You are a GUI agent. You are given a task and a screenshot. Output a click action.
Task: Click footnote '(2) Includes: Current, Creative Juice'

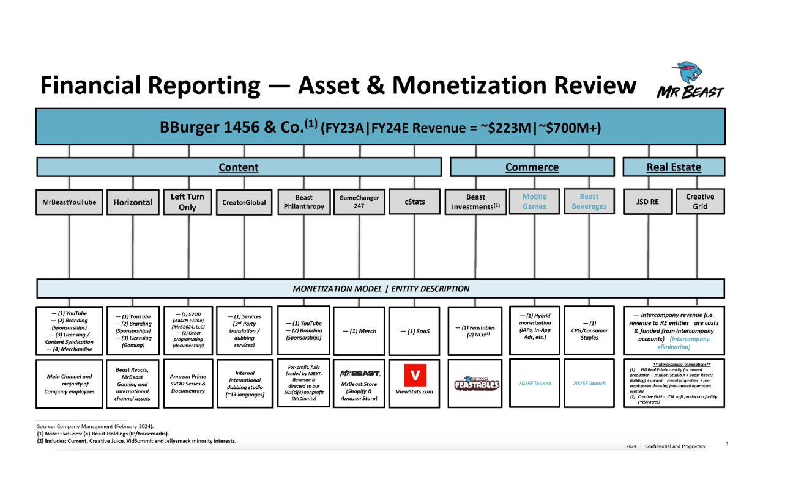point(136,440)
